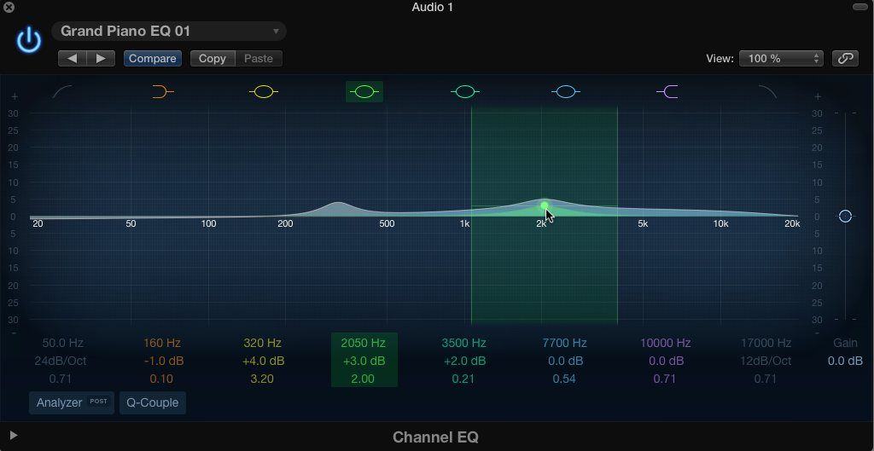Select the 0.21 Q value

463,379
